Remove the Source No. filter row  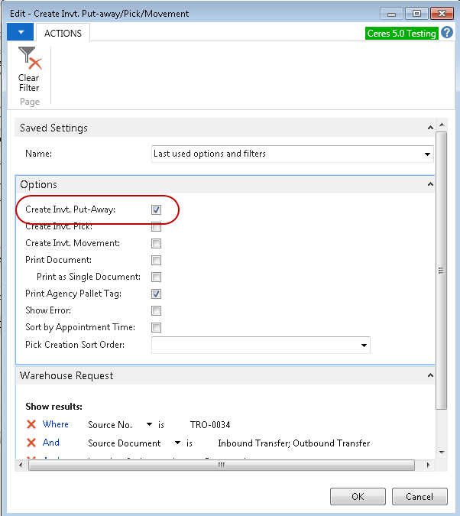[31, 425]
